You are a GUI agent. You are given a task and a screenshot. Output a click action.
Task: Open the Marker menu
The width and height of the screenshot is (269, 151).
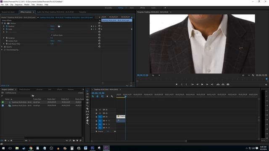[x=27, y=5]
